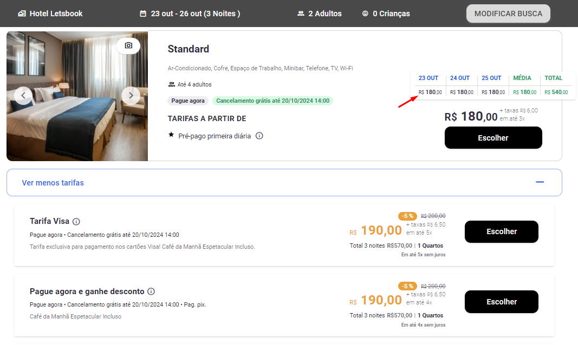Show previous room photo arrow

coord(23,96)
